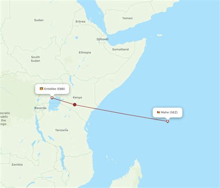The image size is (220, 188).
Task: Click the Rwanda country label
Action: click(x=40, y=108)
